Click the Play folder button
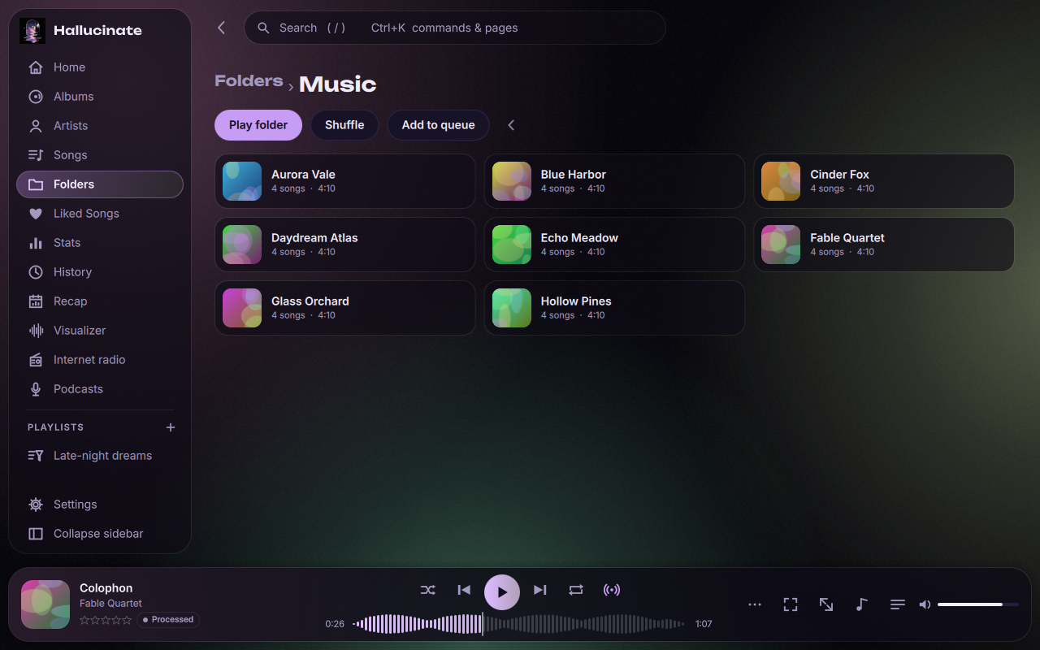 pos(258,125)
